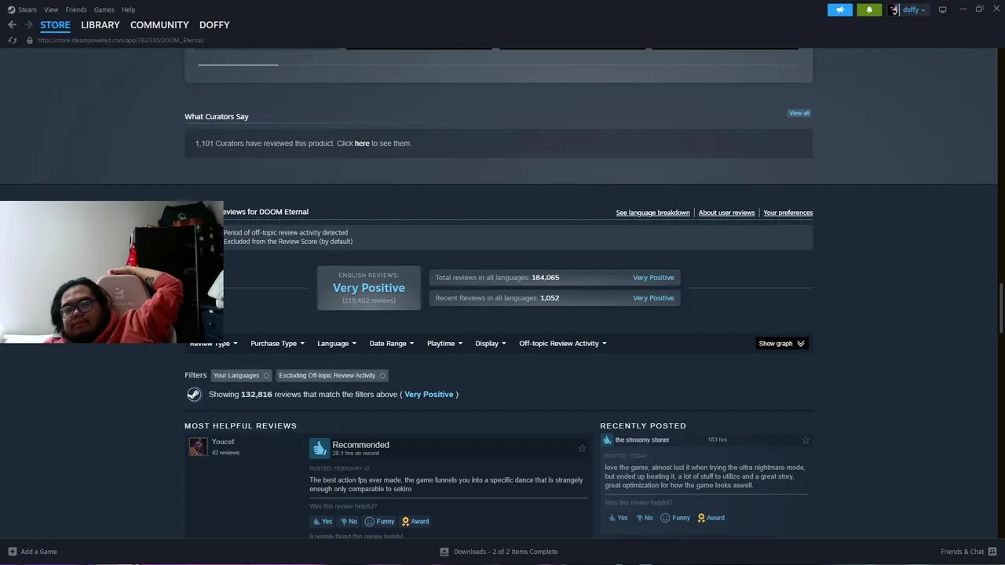This screenshot has width=1005, height=565.
Task: Switch to the LIBRARY tab
Action: click(100, 25)
